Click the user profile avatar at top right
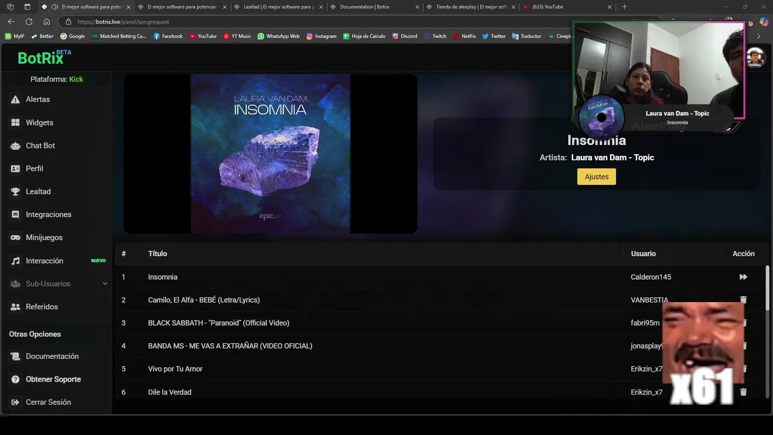Screen dimensions: 773x435 [x=755, y=57]
